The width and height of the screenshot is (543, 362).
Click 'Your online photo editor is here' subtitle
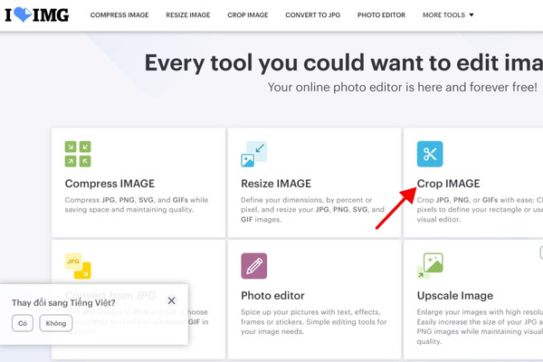tap(403, 87)
